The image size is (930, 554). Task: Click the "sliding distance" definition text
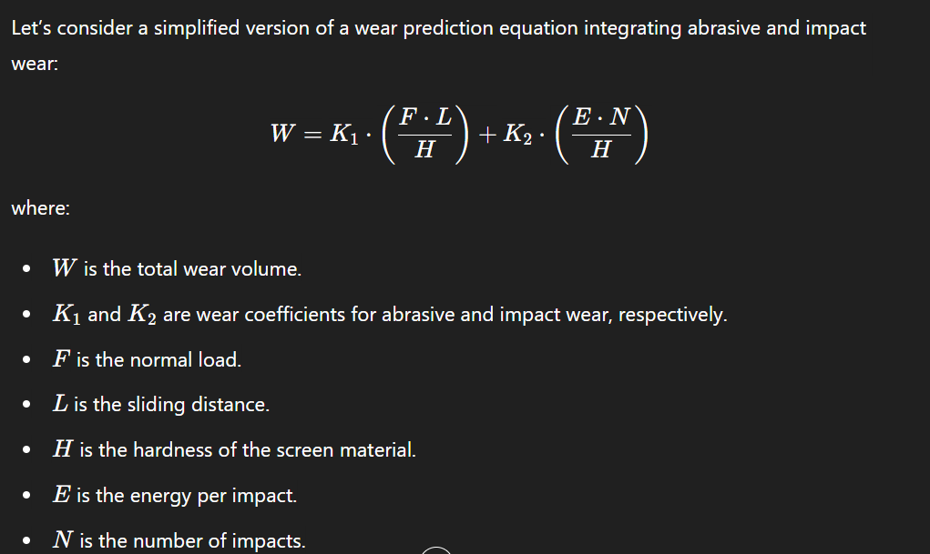[172, 405]
